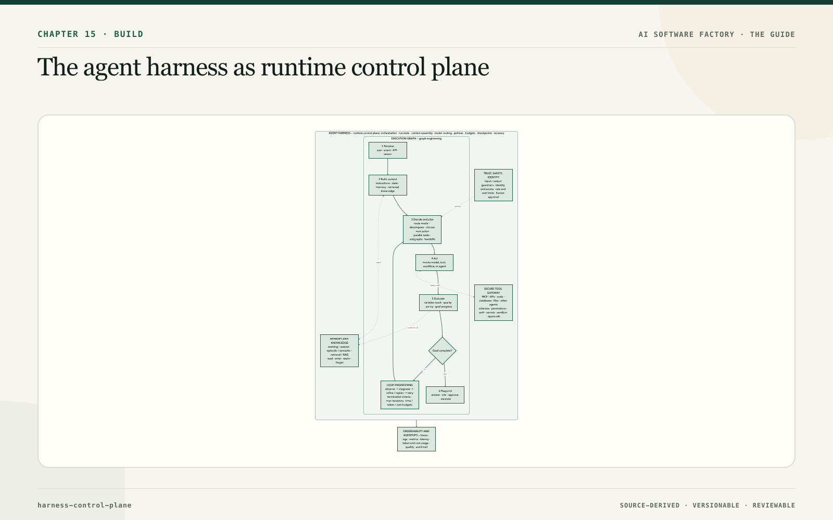833x520 pixels.
Task: Select the "Goal complete?" decision diamond
Action: [443, 350]
